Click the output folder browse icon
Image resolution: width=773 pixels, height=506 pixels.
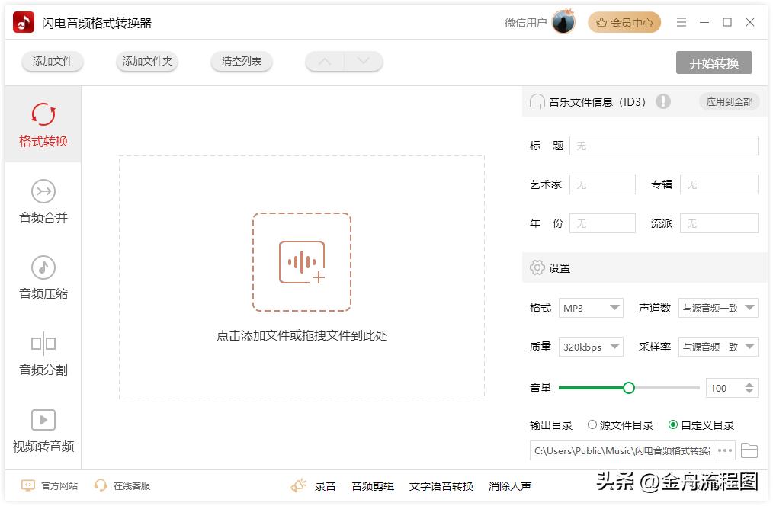749,450
